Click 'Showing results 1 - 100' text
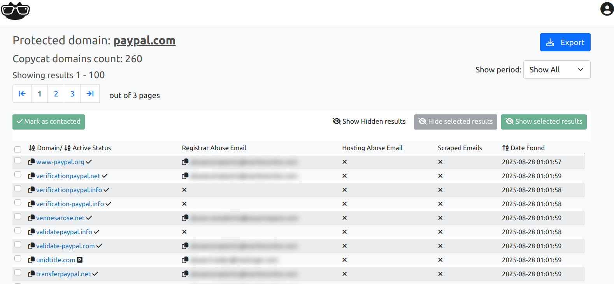The width and height of the screenshot is (614, 284). 58,75
